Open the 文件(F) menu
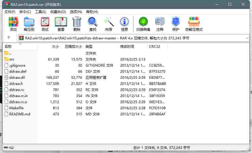252x153 pixels. (10, 12)
